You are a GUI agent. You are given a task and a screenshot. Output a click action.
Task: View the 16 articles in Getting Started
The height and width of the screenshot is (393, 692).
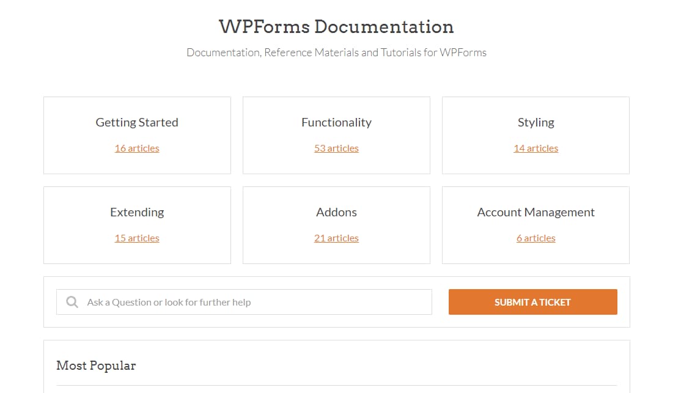point(137,148)
